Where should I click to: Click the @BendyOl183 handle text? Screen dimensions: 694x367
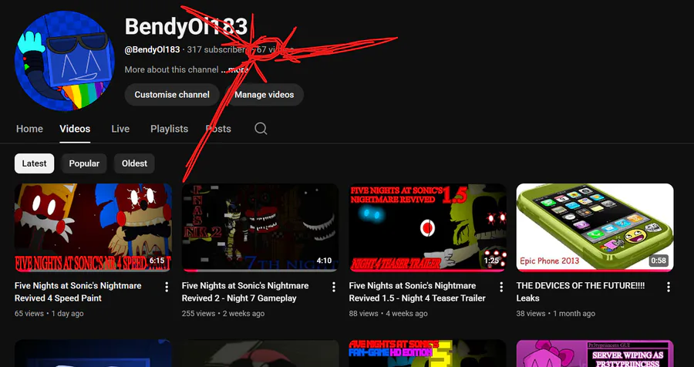152,49
